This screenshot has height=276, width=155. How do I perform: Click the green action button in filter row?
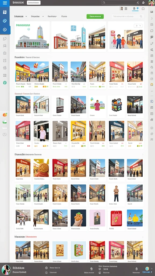click(x=95, y=16)
